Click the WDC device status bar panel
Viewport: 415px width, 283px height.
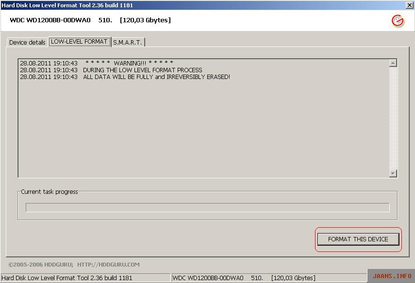point(245,278)
